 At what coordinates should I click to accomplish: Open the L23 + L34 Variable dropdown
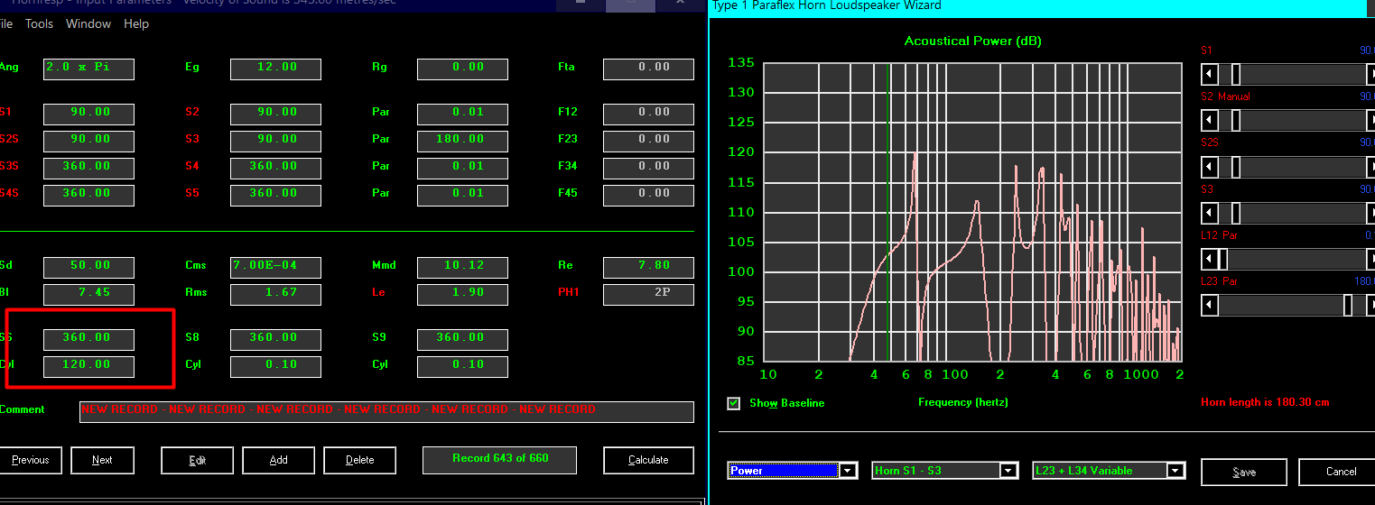1175,471
